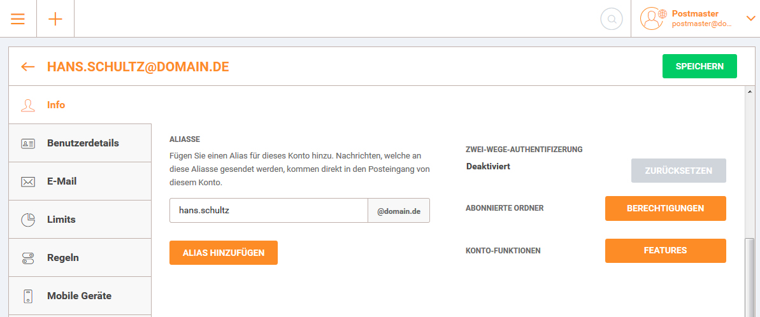Switch to the Benutzerdetails tab
This screenshot has width=760, height=317.
(x=83, y=143)
